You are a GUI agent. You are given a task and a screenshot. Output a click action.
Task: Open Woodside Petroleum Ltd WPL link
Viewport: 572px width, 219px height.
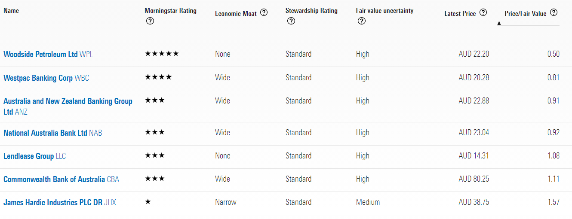(48, 55)
